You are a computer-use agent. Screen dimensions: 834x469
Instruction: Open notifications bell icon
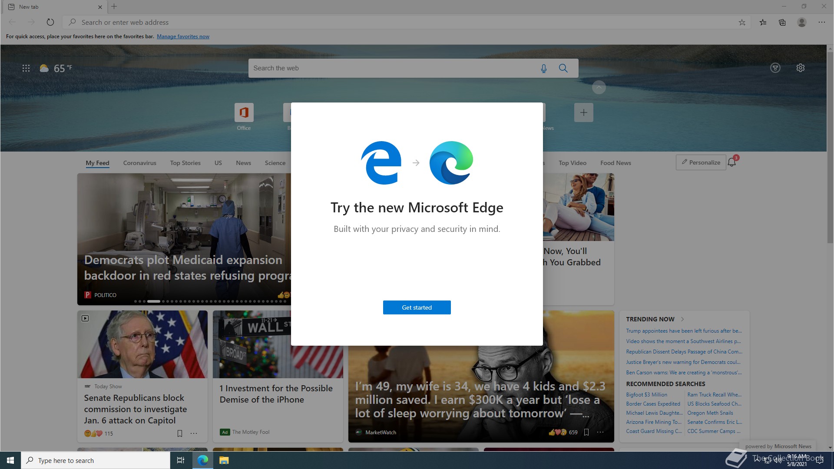point(732,162)
